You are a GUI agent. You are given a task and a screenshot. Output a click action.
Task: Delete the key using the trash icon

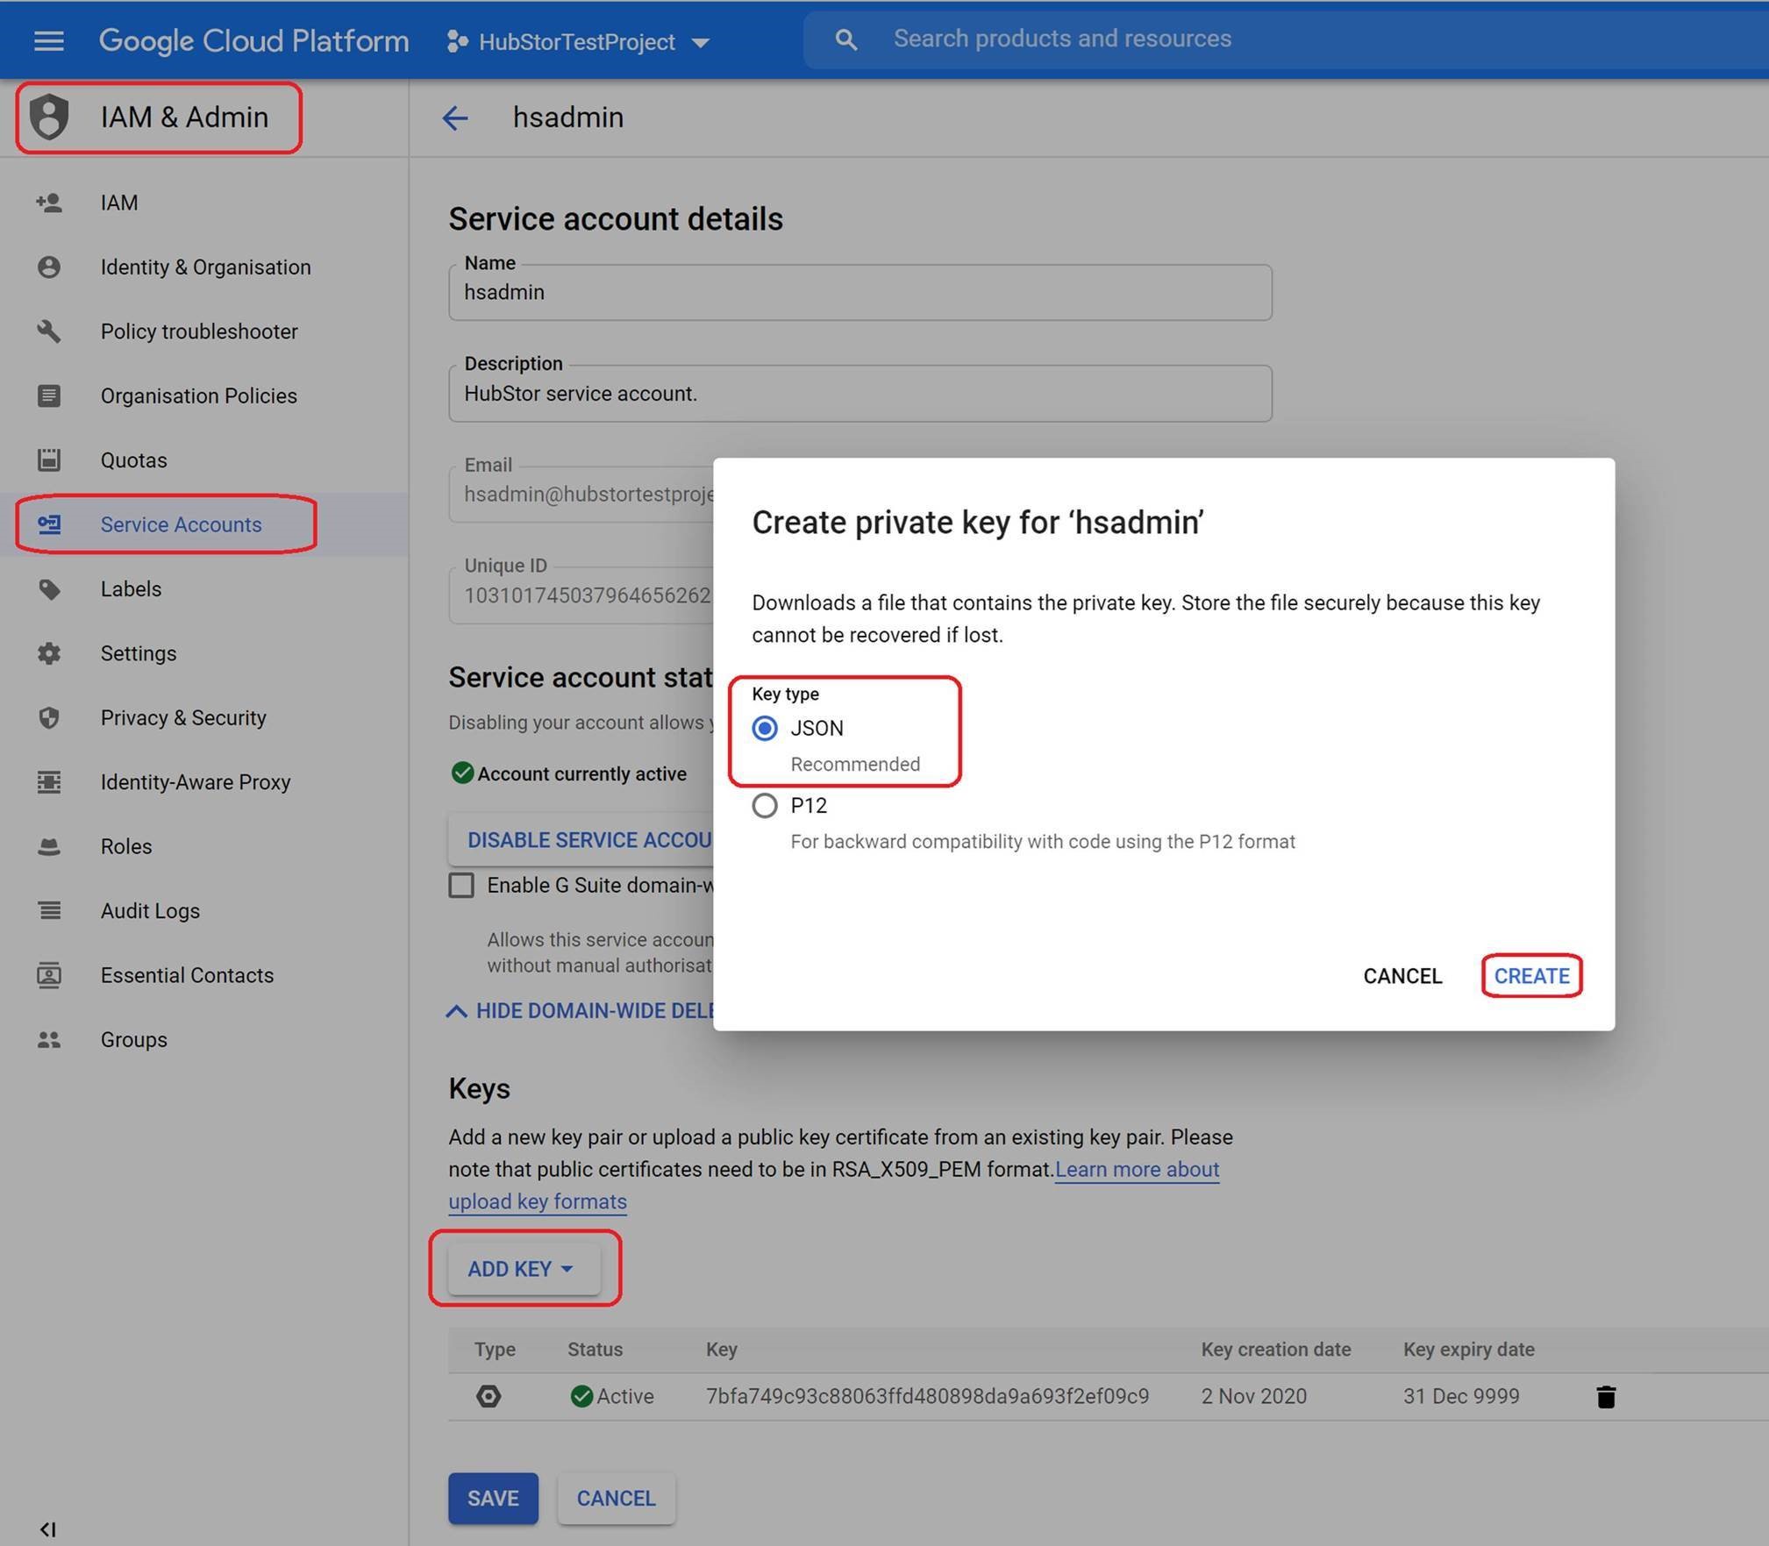[1605, 1396]
